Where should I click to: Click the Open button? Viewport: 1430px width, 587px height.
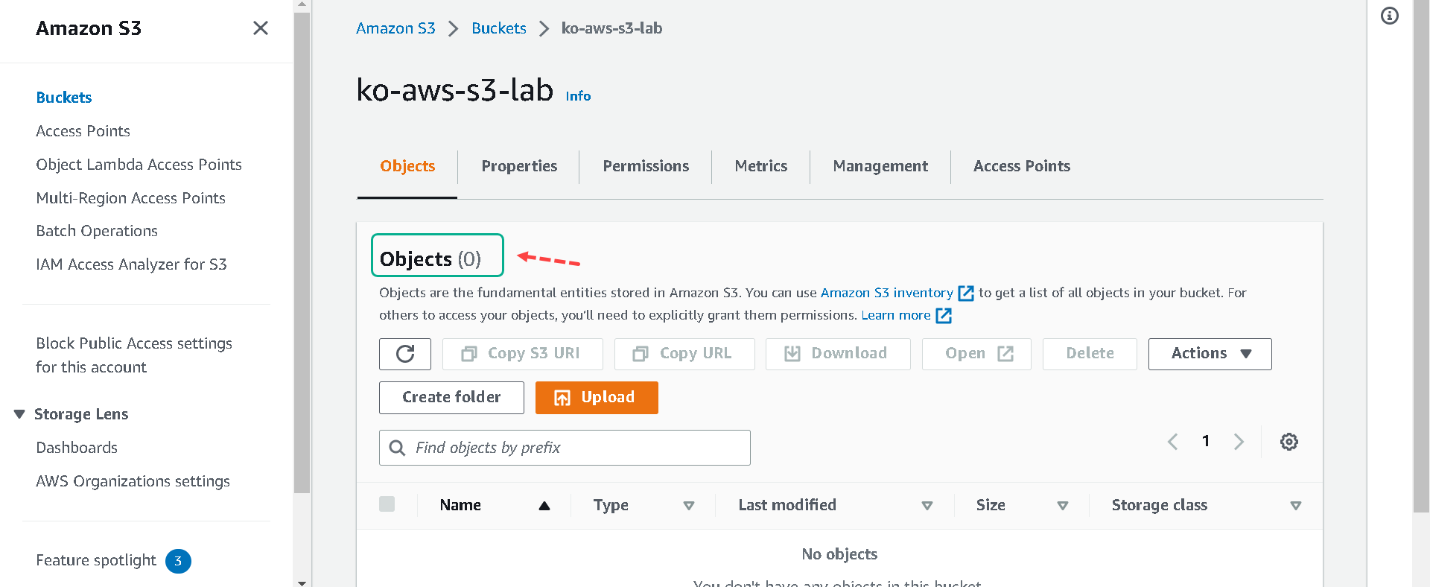point(976,354)
